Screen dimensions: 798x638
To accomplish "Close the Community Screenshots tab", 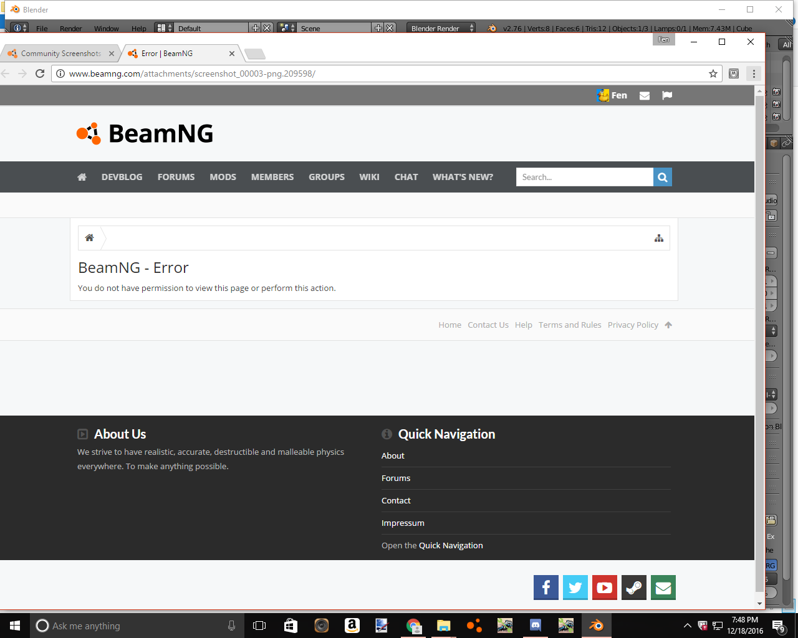I will (x=112, y=54).
